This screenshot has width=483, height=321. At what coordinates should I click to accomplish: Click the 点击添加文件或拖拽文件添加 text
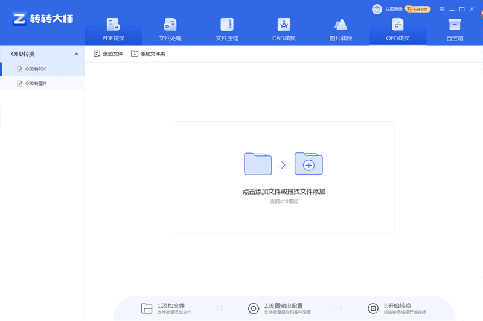284,192
